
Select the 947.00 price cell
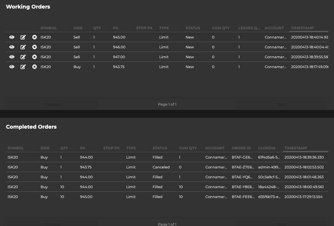(119, 57)
